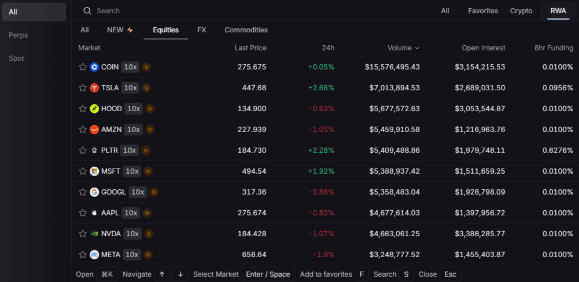Select Perps in the left sidebar
This screenshot has width=579, height=282.
click(19, 35)
